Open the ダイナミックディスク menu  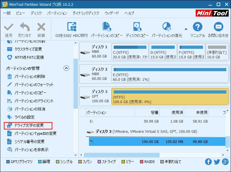(86, 13)
